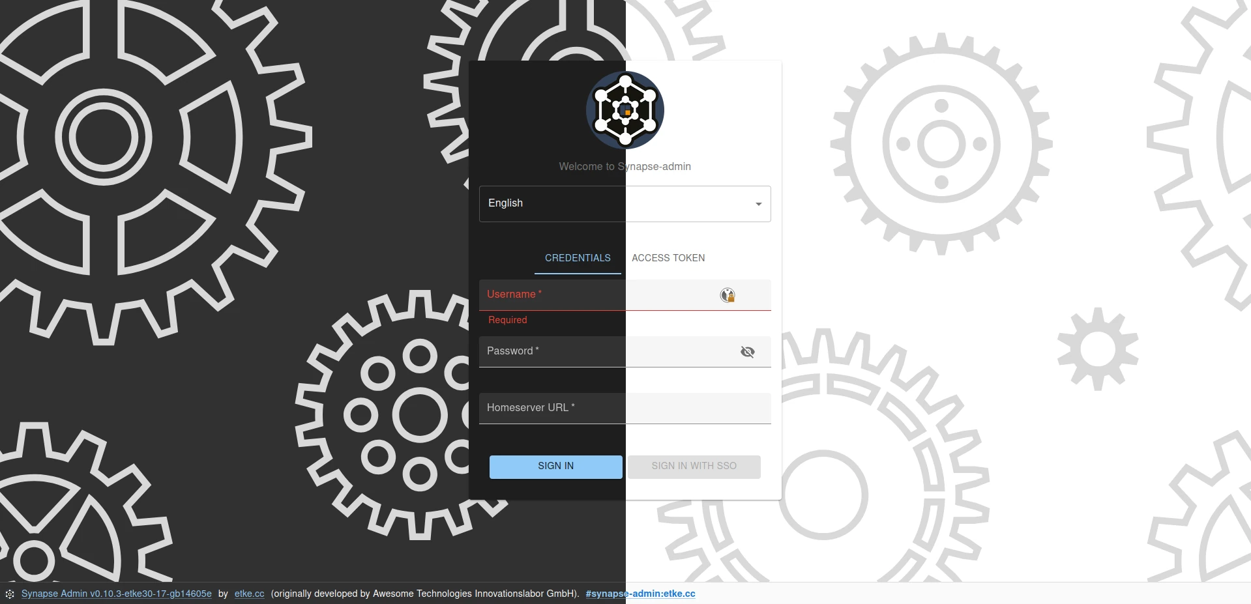
Task: Select the CREDENTIALS tab
Action: tap(577, 258)
